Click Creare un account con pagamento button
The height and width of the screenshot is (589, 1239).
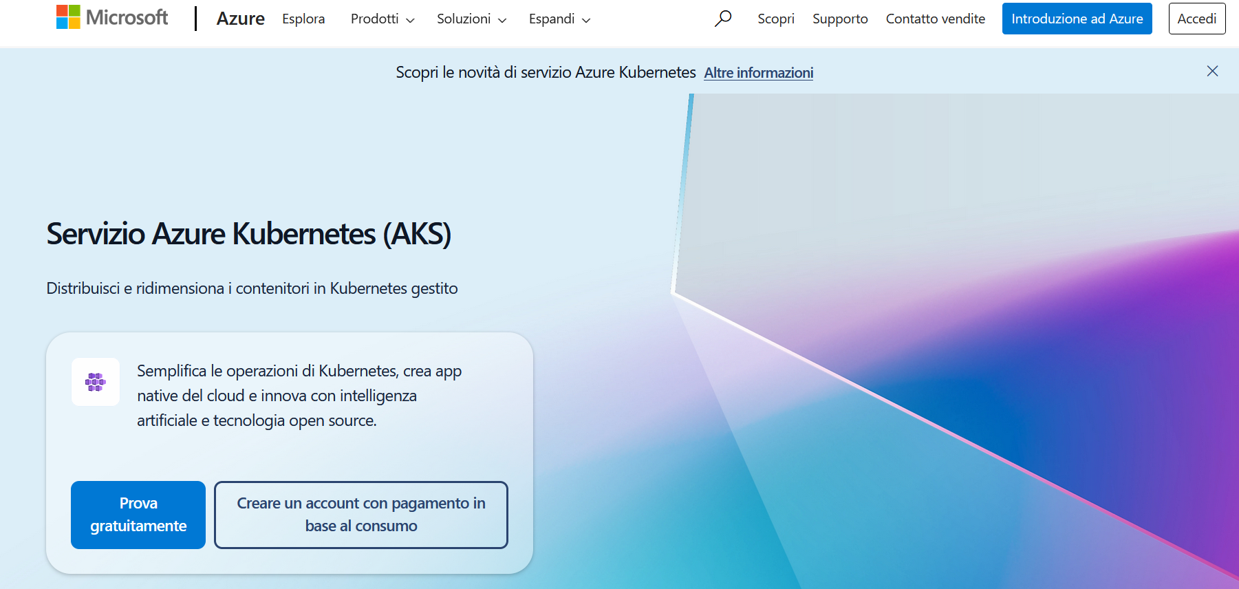tap(361, 515)
